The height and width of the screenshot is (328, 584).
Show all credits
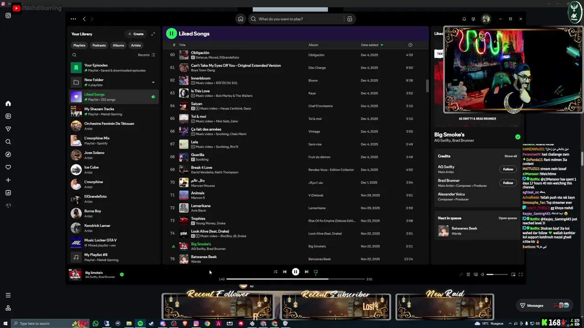pos(511,156)
